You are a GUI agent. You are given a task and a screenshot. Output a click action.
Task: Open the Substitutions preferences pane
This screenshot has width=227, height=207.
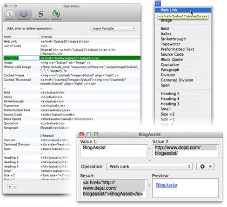pos(41,15)
